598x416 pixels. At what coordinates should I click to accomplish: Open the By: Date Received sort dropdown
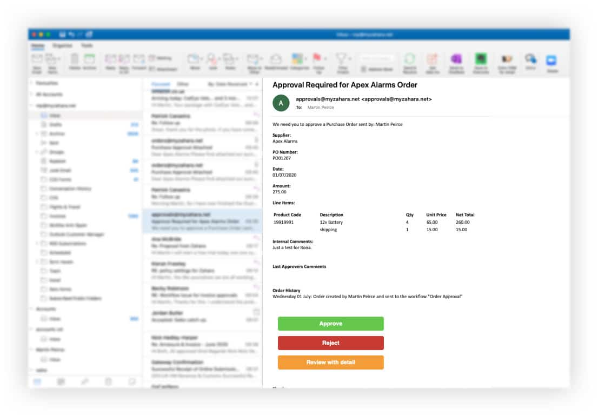(x=230, y=84)
